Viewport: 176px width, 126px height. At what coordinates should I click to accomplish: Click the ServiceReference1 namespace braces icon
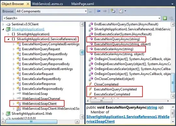(13, 39)
